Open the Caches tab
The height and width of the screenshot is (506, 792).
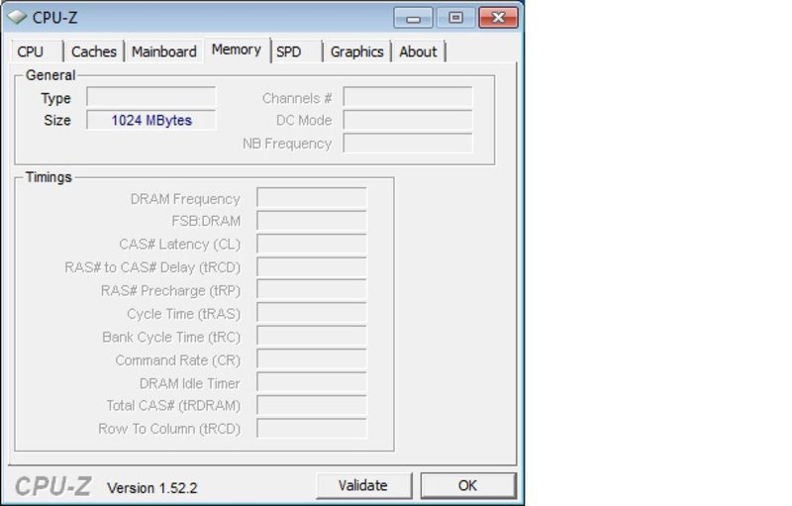click(94, 51)
